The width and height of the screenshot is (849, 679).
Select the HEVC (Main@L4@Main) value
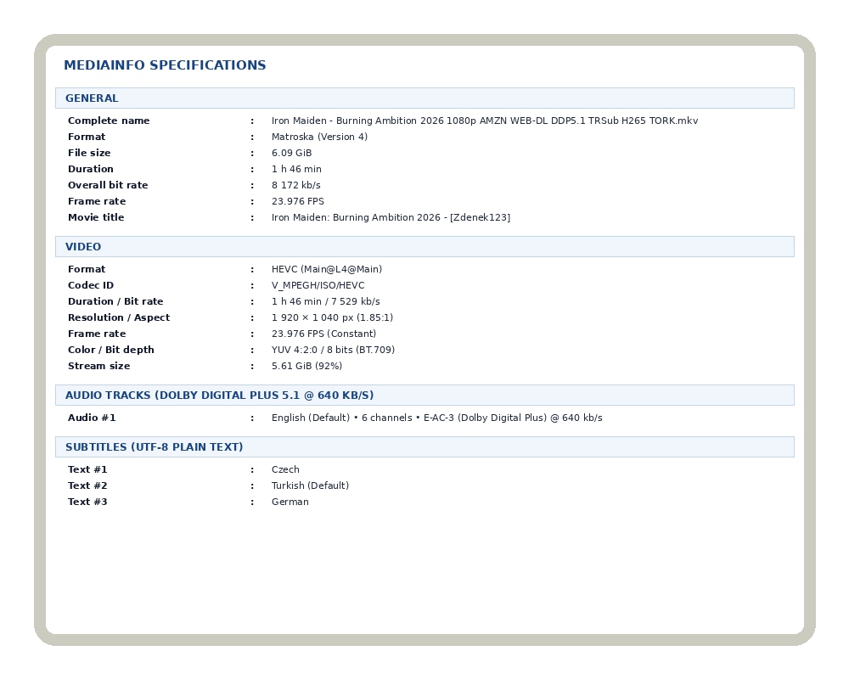(327, 269)
